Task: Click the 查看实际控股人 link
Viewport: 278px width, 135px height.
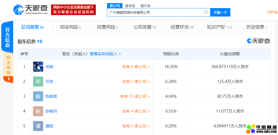Action: (105, 54)
